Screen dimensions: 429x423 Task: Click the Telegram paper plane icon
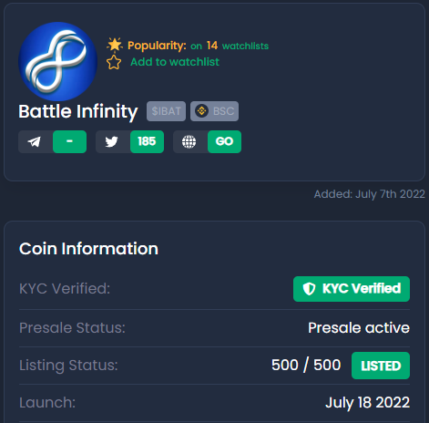point(35,141)
